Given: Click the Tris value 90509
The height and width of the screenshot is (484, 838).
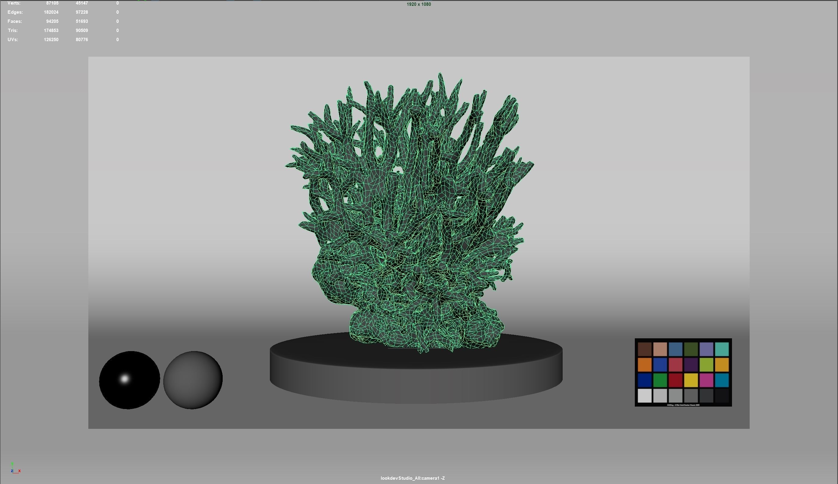Looking at the screenshot, I should point(82,30).
